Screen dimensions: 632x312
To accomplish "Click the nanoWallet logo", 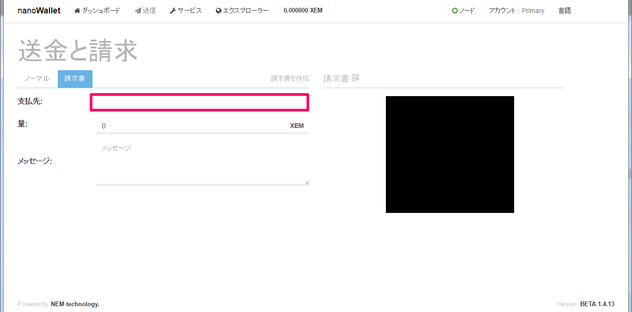I will coord(39,11).
